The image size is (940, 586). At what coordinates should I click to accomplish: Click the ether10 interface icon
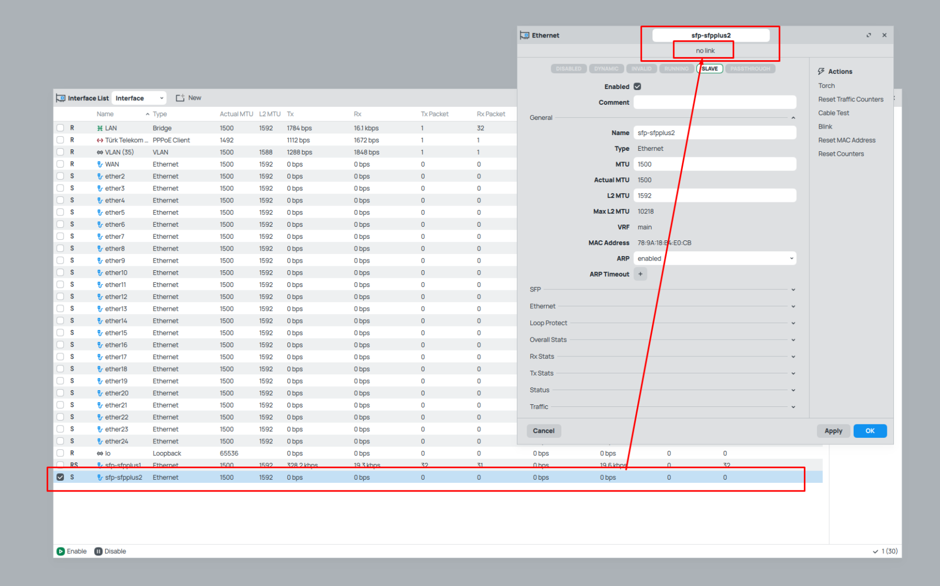click(x=100, y=273)
